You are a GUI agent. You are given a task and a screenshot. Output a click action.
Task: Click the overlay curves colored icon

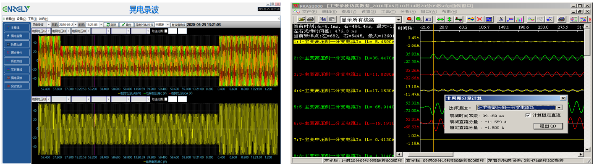click(471, 19)
